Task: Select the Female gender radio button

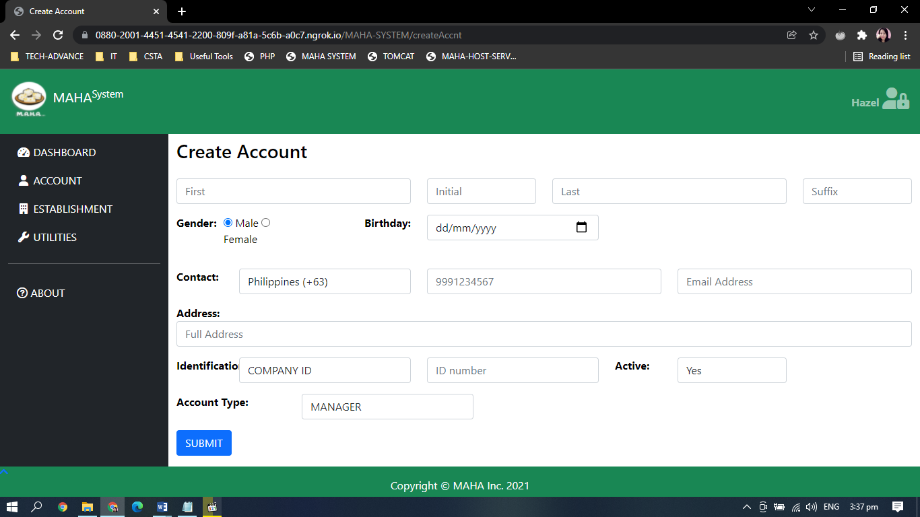Action: (265, 223)
